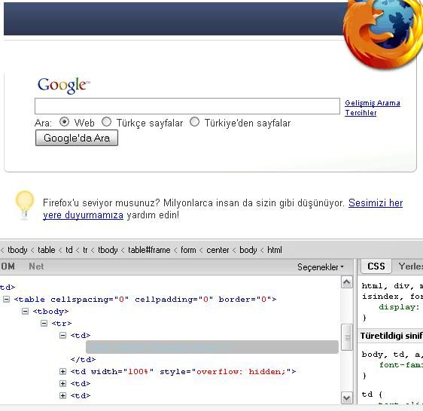The height and width of the screenshot is (411, 423).
Task: Collapse the open td node
Action: pyautogui.click(x=62, y=335)
